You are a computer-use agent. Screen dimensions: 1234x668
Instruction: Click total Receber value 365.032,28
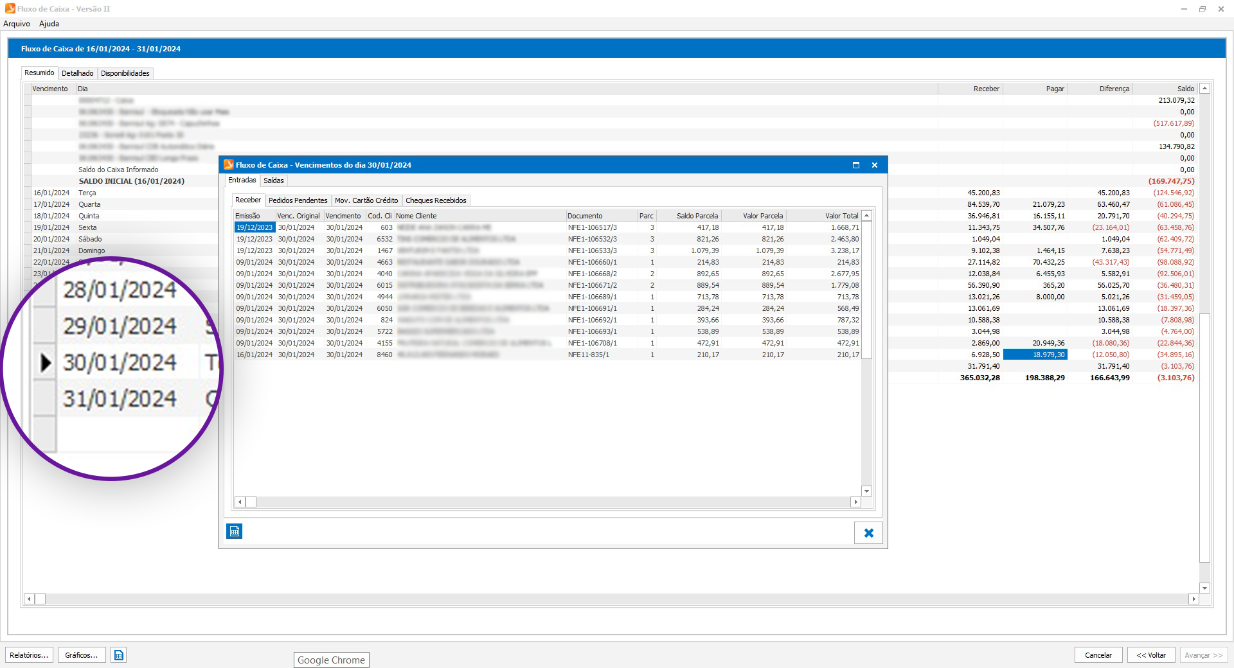tap(979, 378)
